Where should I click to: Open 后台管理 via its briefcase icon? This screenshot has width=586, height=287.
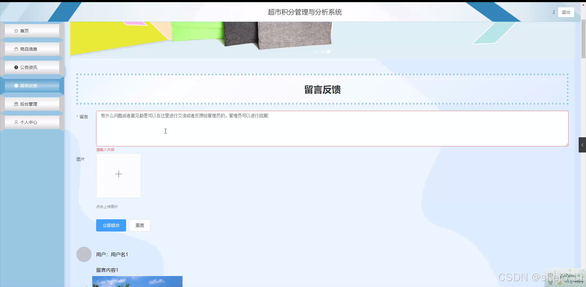16,104
